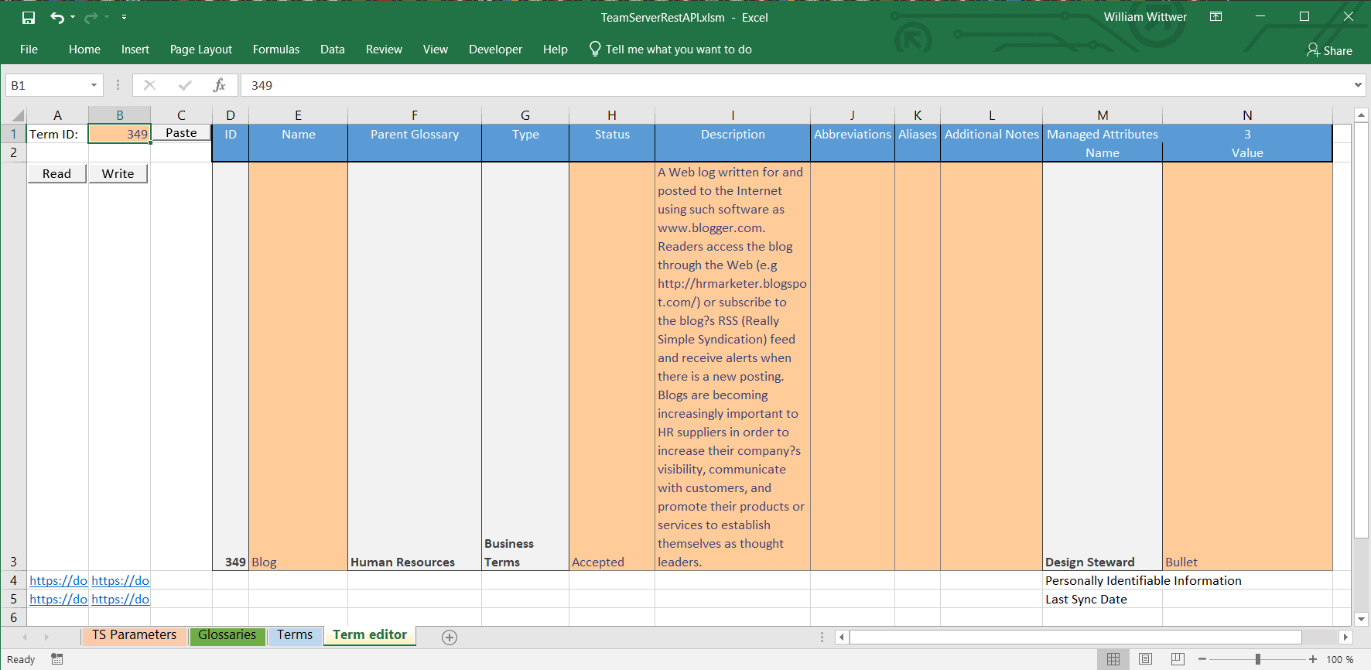
Task: Switch to Terms sheet tab
Action: (295, 635)
